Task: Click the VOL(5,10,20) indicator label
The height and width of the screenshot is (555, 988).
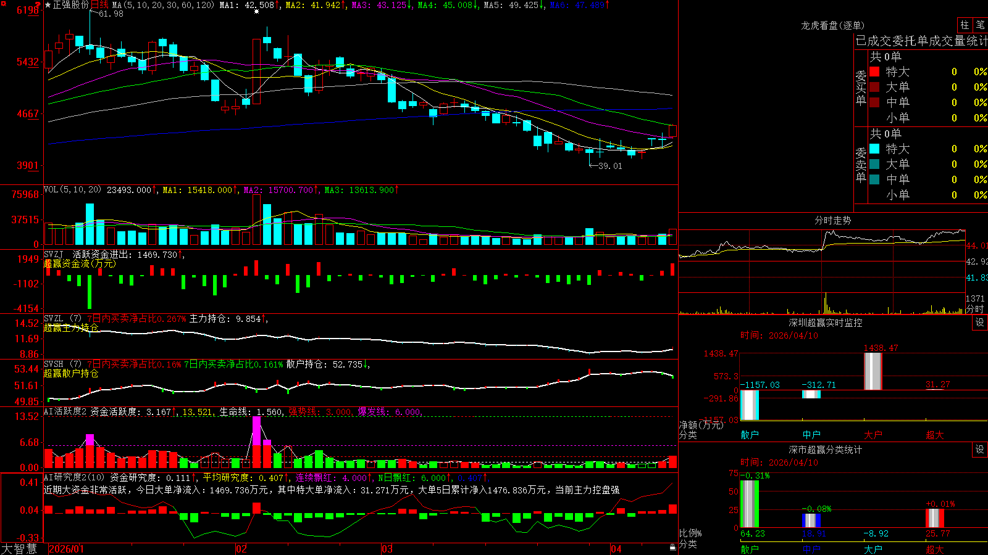Action: point(72,190)
